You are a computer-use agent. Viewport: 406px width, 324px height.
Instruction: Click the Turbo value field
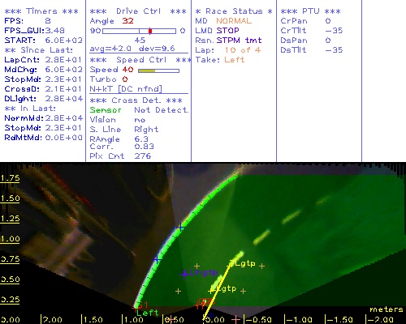(x=125, y=79)
